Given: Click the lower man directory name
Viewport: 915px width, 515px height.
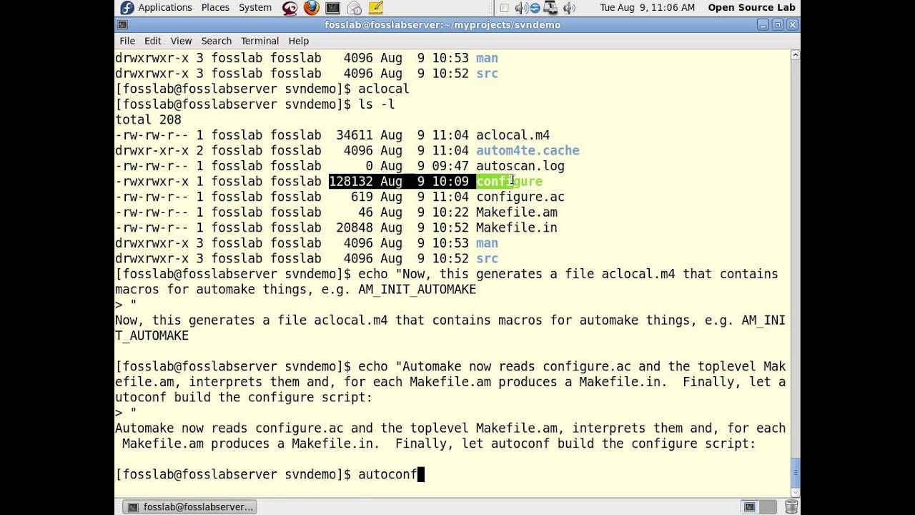Looking at the screenshot, I should click(488, 243).
